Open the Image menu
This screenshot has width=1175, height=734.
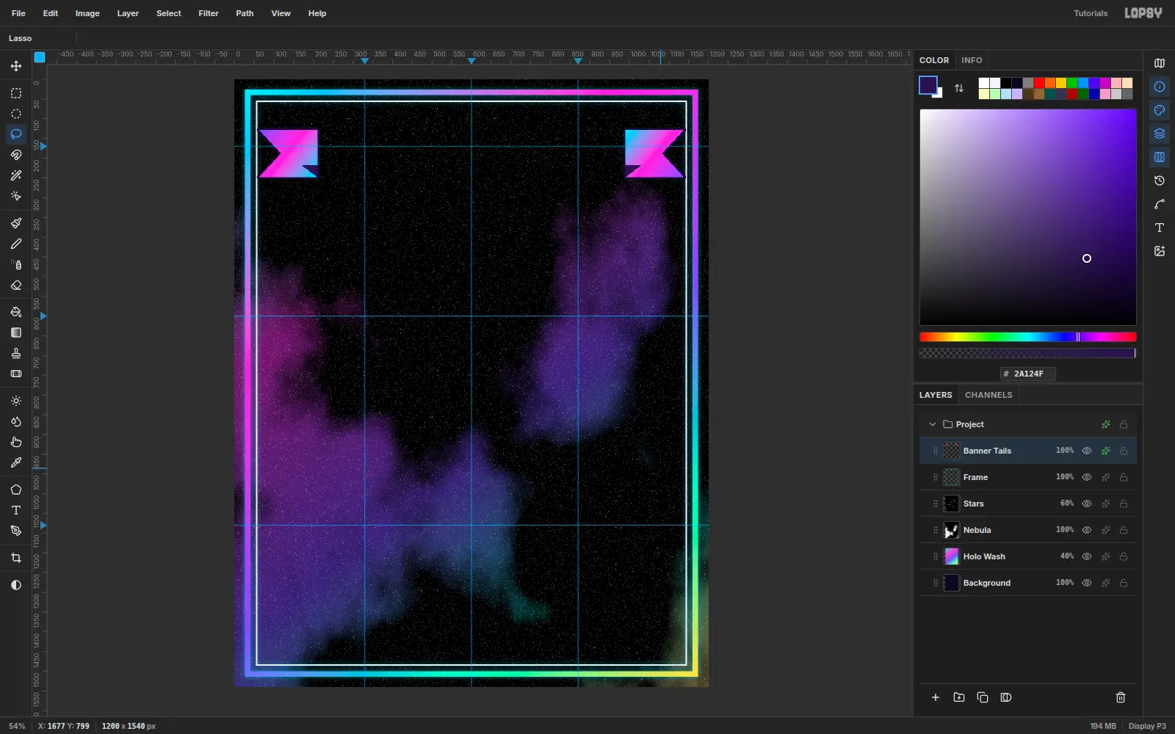87,13
